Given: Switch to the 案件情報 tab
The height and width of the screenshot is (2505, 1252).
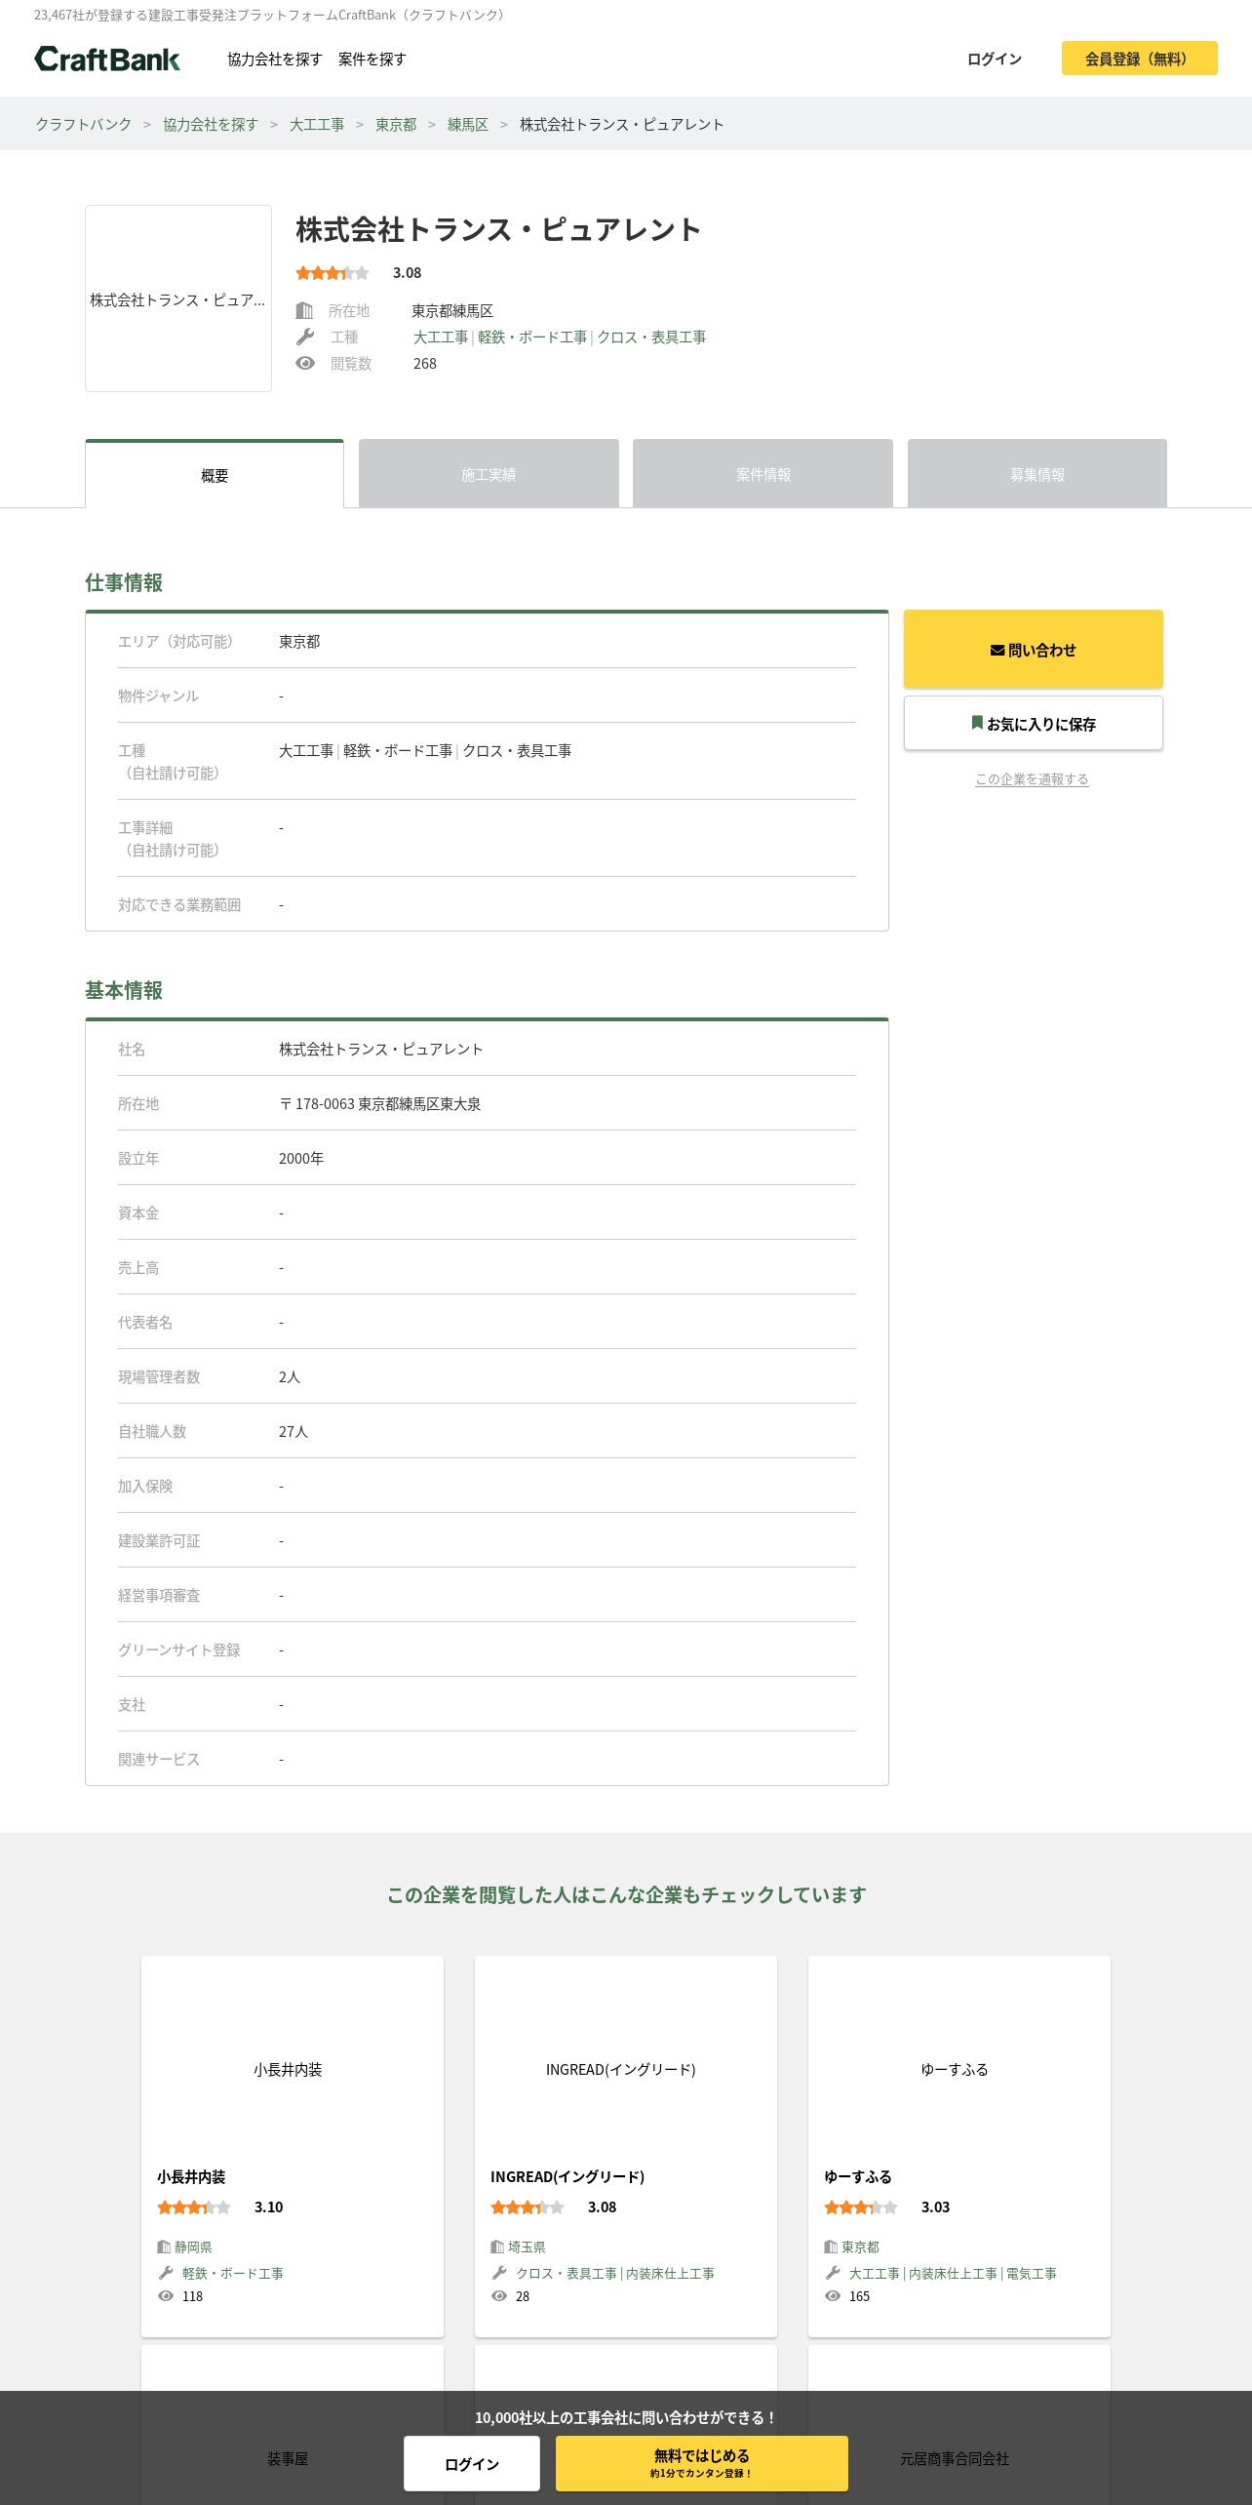Looking at the screenshot, I should [763, 474].
